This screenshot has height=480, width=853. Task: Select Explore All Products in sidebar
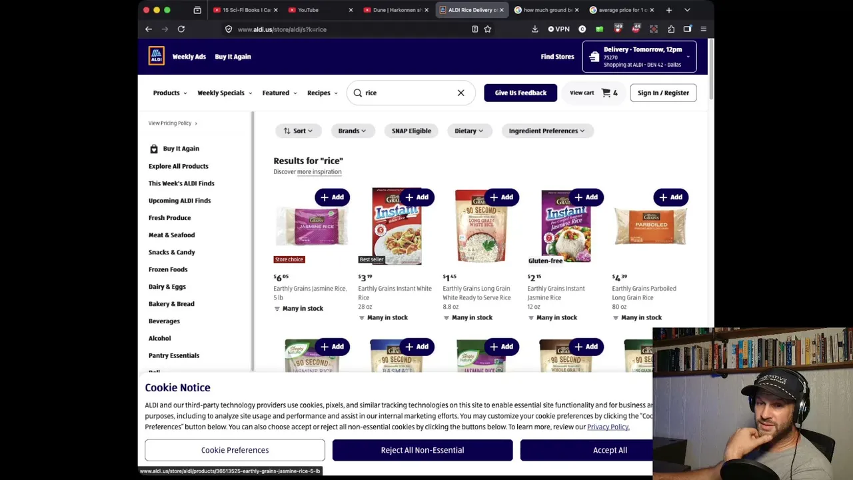(179, 166)
